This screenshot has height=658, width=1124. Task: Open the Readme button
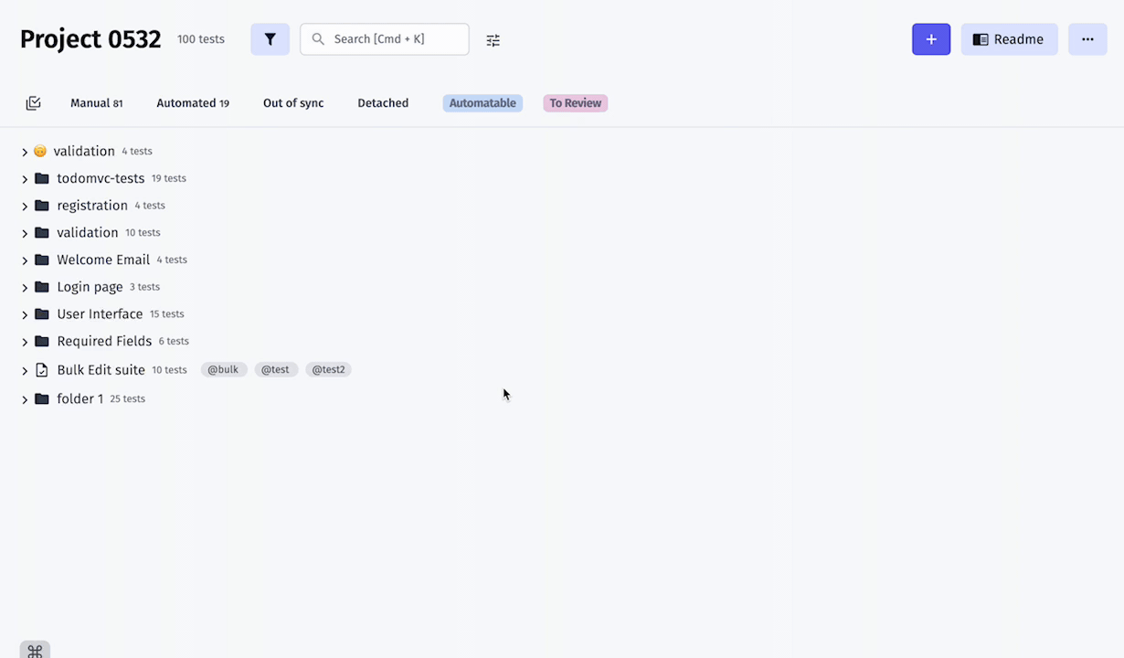tap(1009, 39)
